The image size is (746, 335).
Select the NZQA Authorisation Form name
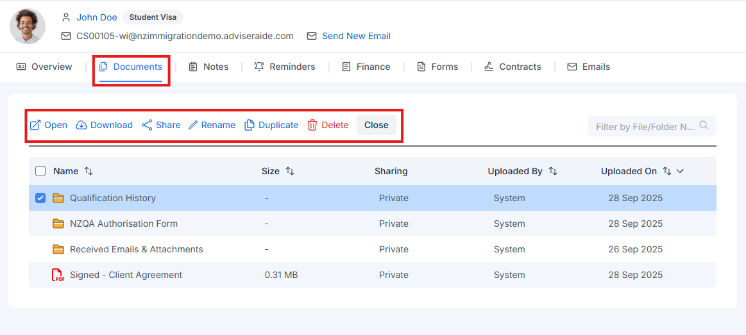point(124,224)
